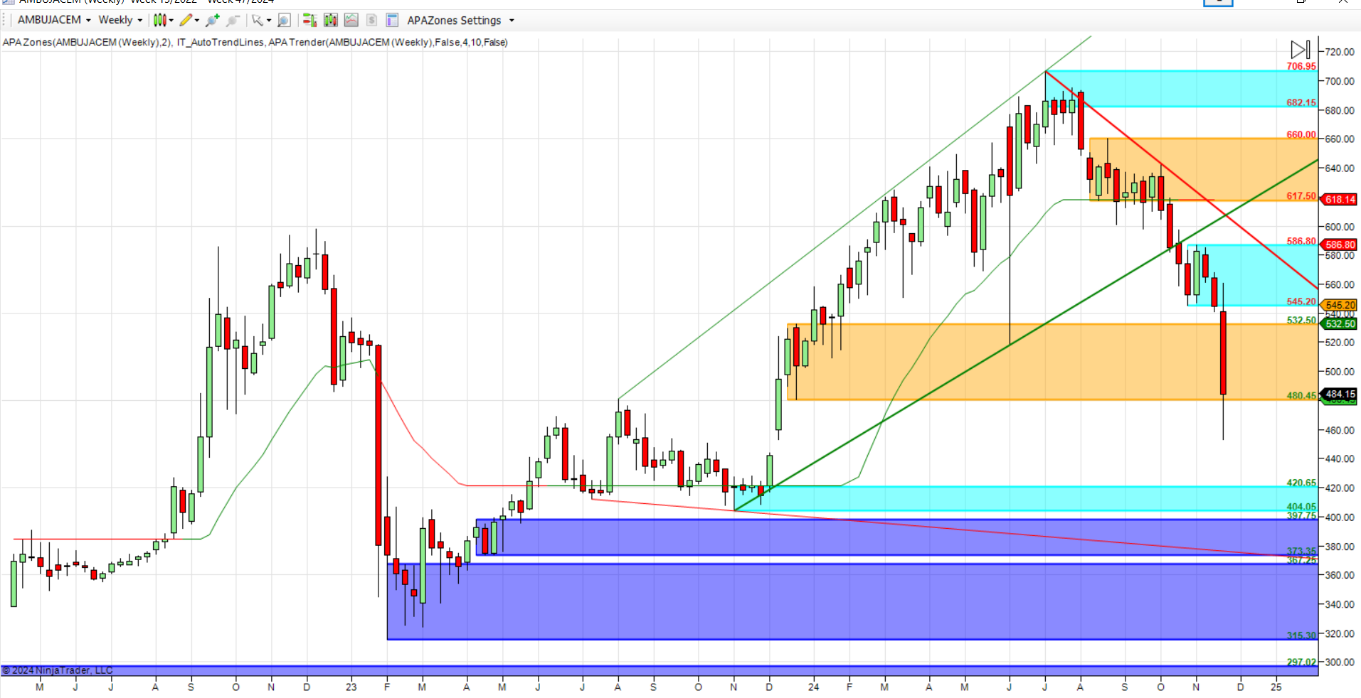Open the AMBUJACEM instrument selector

click(49, 20)
